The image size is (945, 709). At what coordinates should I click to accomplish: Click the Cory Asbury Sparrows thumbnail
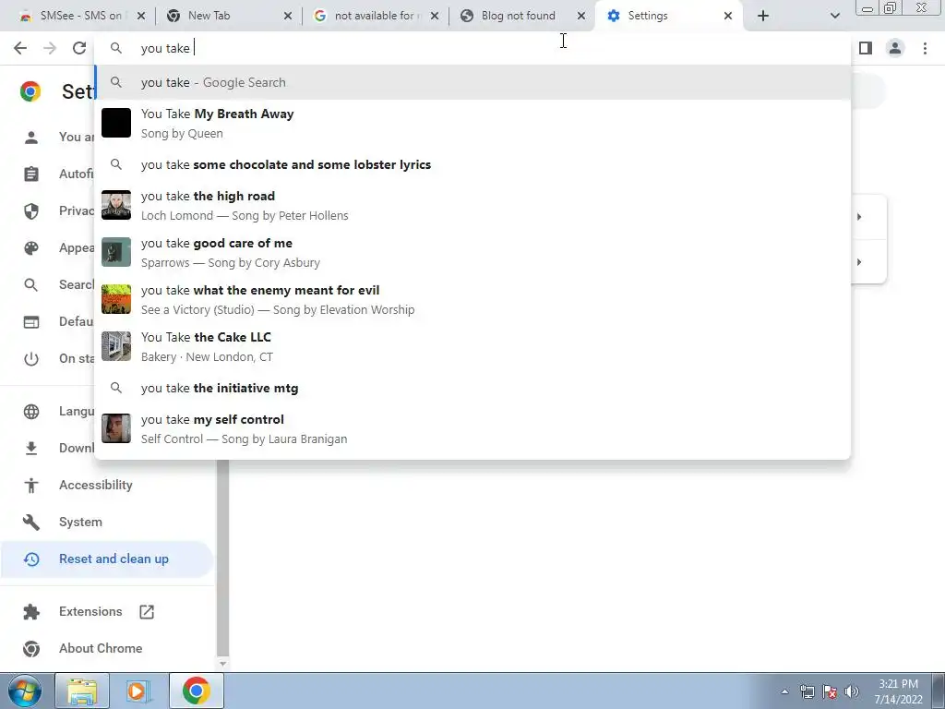click(116, 252)
